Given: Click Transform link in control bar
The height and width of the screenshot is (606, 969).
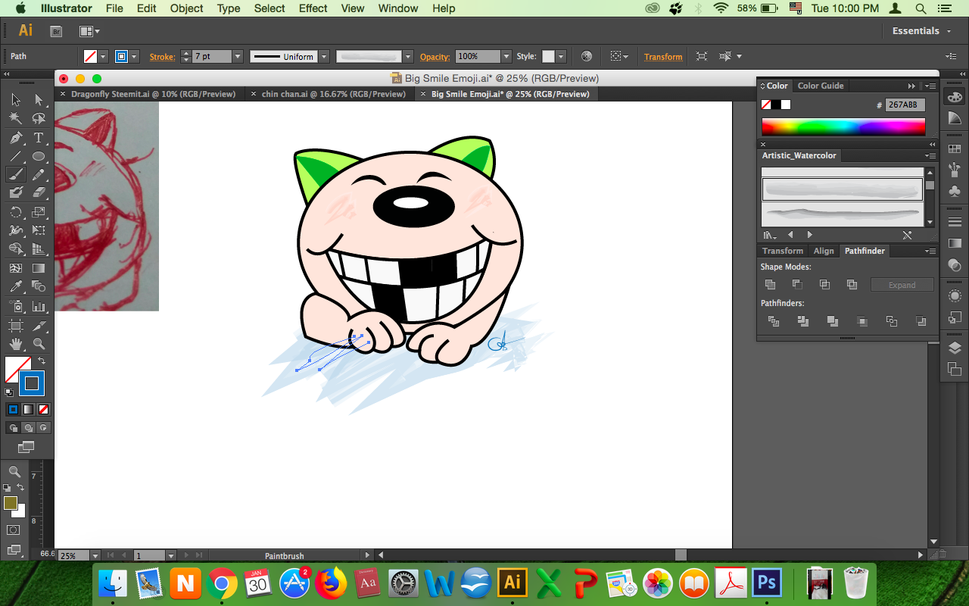Looking at the screenshot, I should click(663, 57).
